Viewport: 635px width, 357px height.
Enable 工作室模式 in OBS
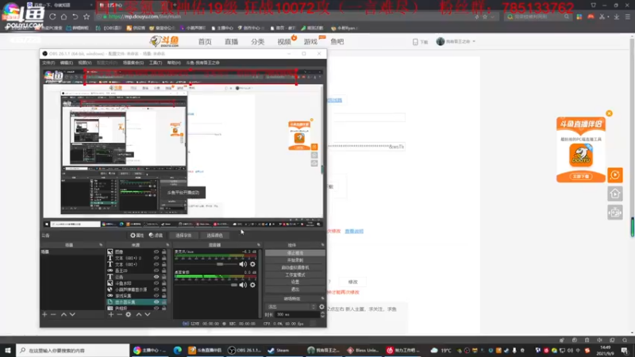point(294,274)
